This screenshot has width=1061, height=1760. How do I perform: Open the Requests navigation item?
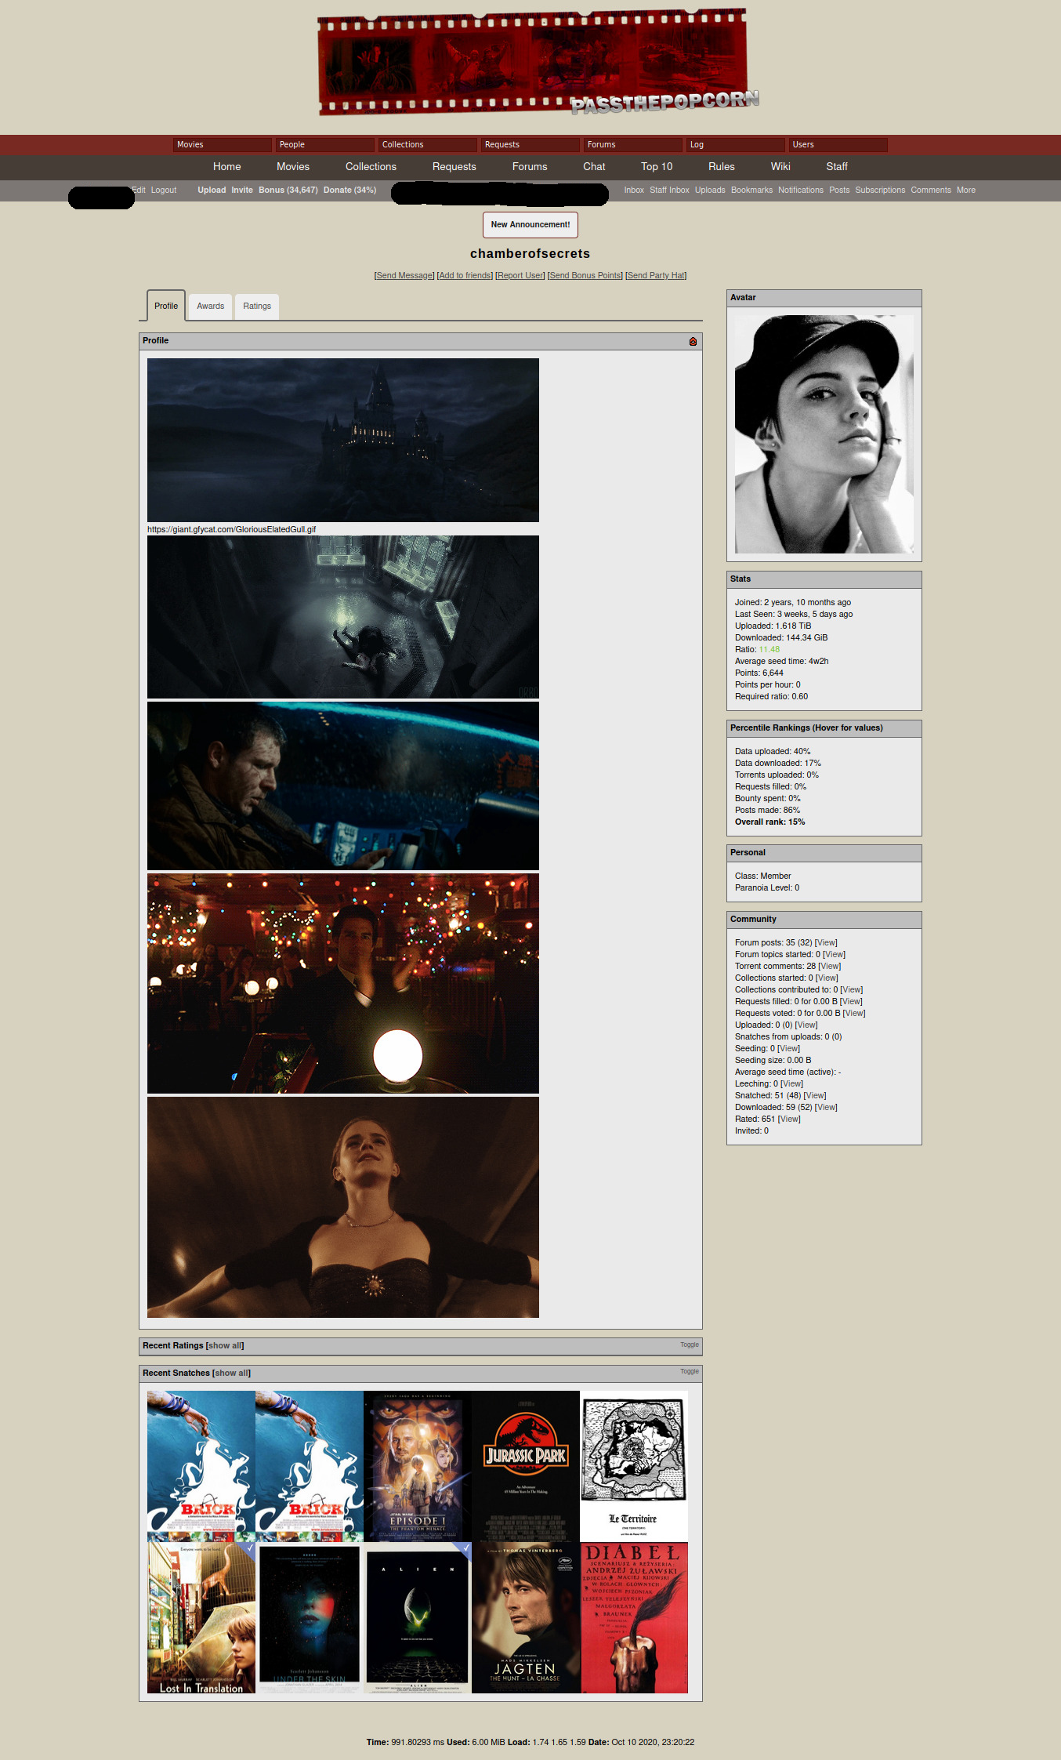(454, 166)
